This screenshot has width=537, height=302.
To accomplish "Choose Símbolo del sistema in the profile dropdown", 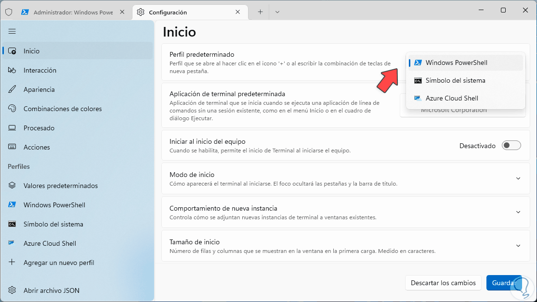I will [465, 81].
